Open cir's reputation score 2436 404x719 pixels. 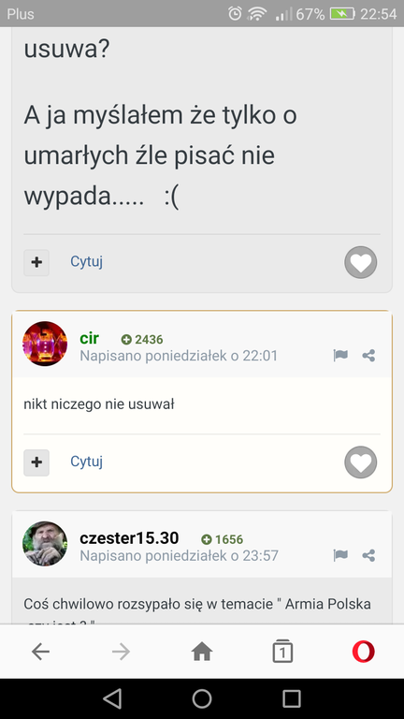(x=142, y=339)
